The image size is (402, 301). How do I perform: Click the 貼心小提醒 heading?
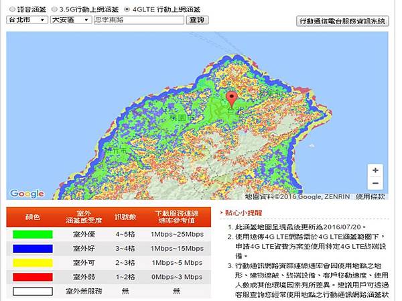click(x=243, y=213)
